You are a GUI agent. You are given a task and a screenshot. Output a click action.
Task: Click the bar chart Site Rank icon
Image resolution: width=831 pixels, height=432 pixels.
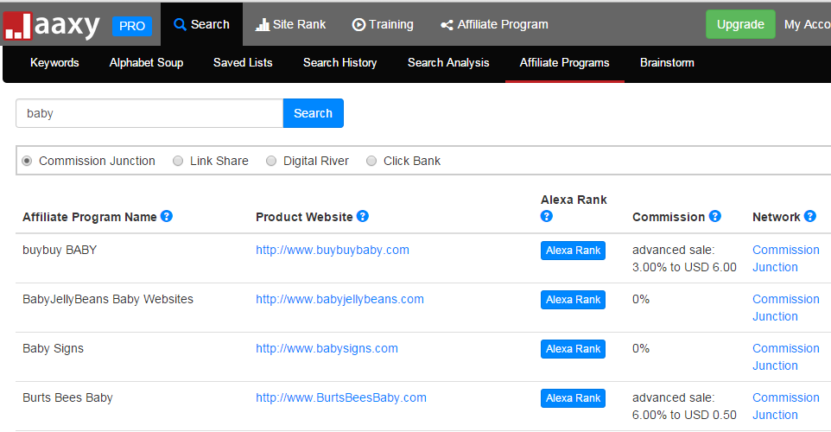263,25
